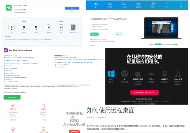Click the red Parsec 64-bit download button
This screenshot has width=190, height=133.
tap(144, 93)
